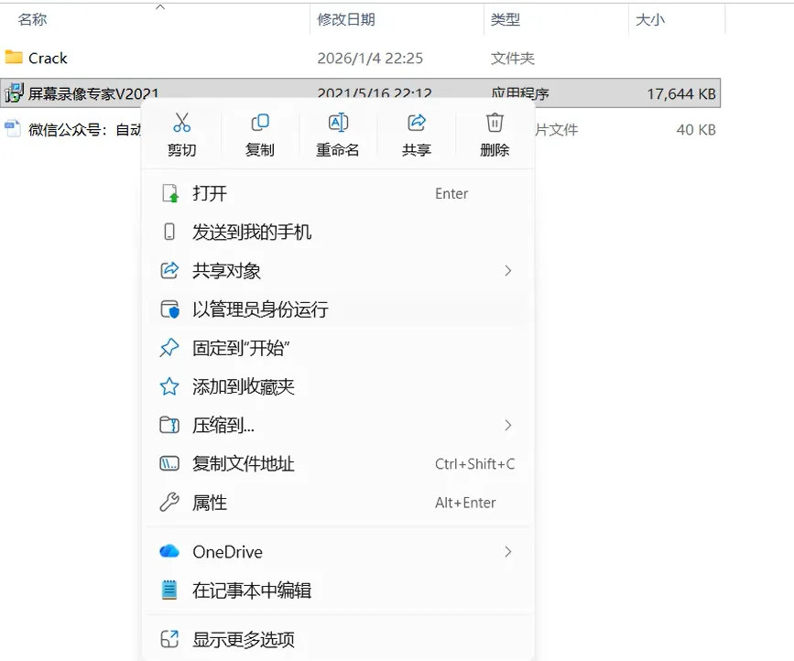Click the icon beside 显示更多选项

[x=169, y=639]
